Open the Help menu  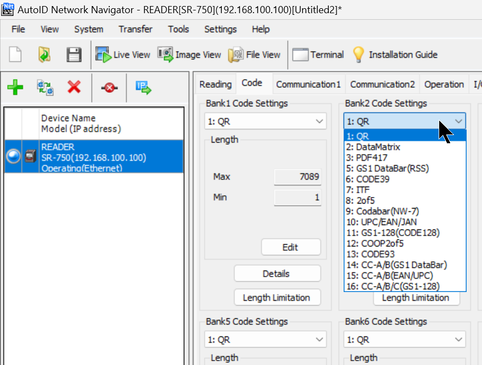pos(261,29)
